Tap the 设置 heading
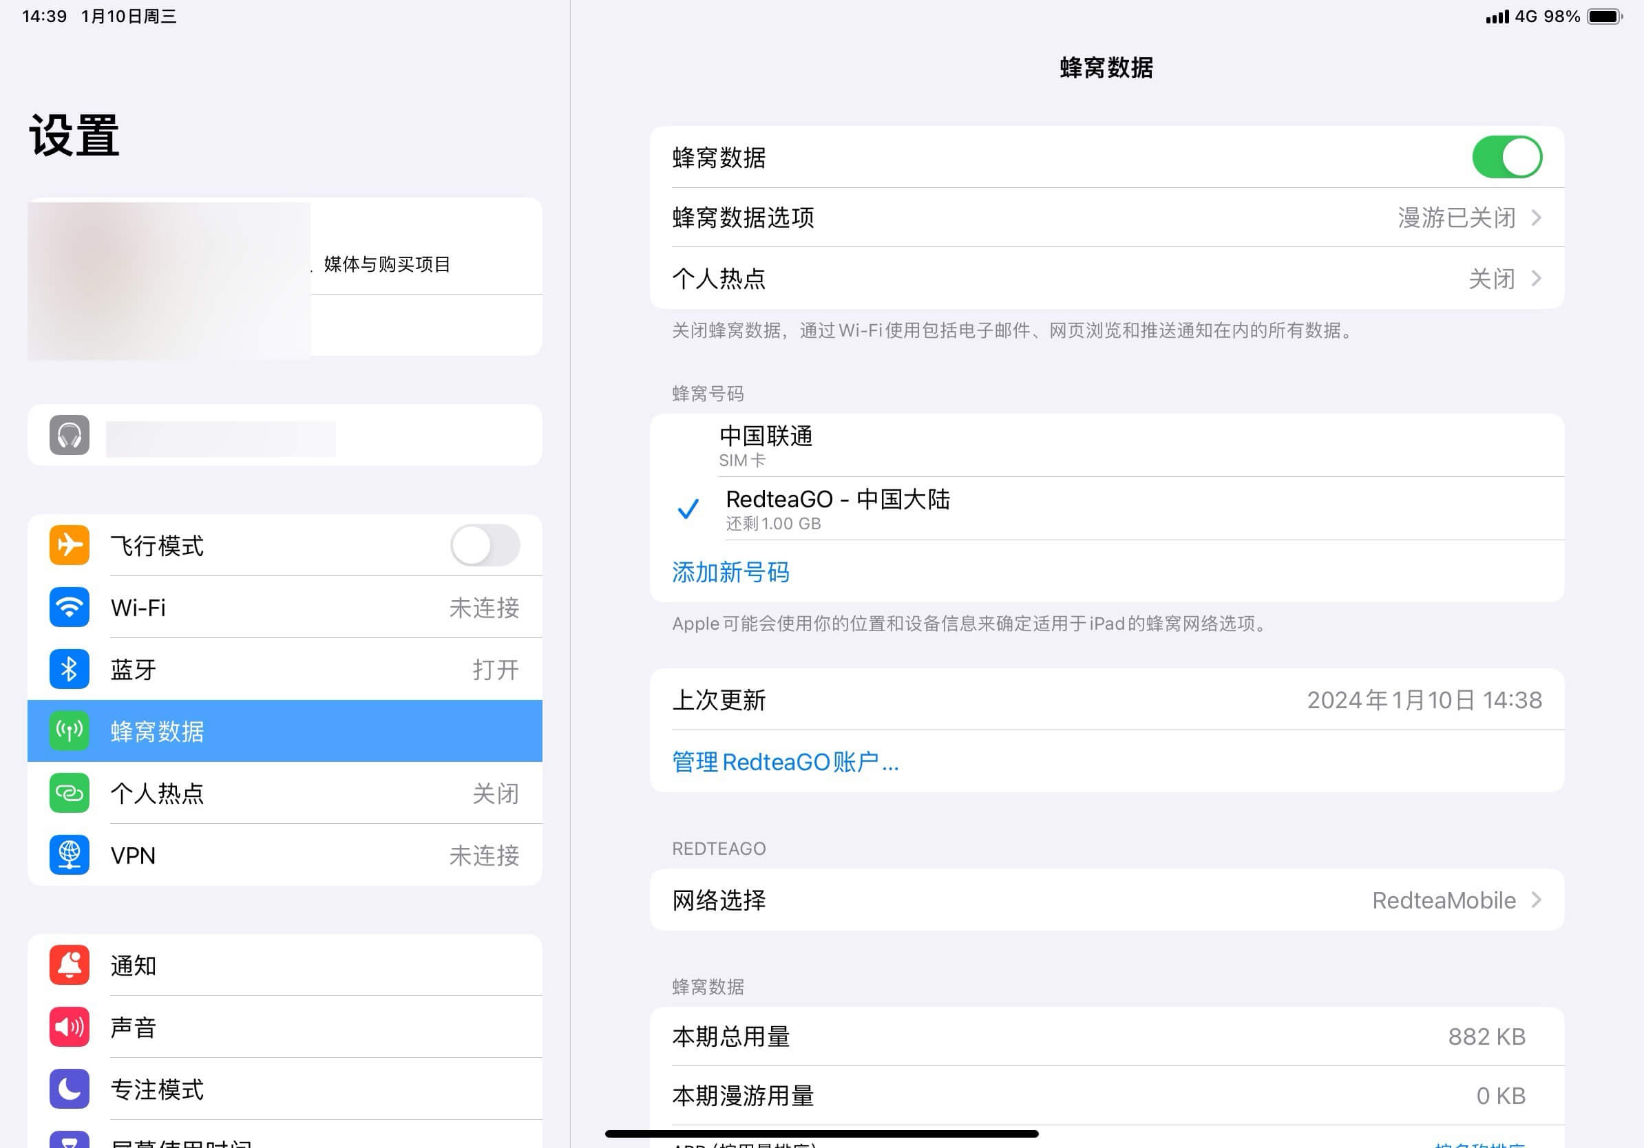The image size is (1644, 1148). click(x=74, y=136)
